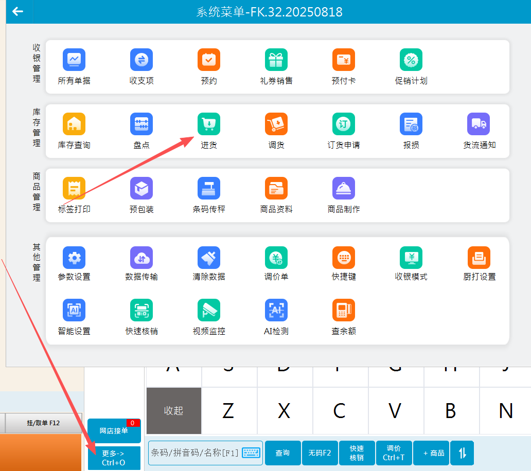Open 视频监控 video monitoring
531x471 pixels.
[x=209, y=311]
